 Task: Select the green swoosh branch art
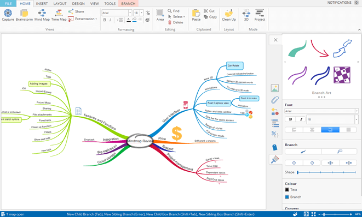(298, 49)
